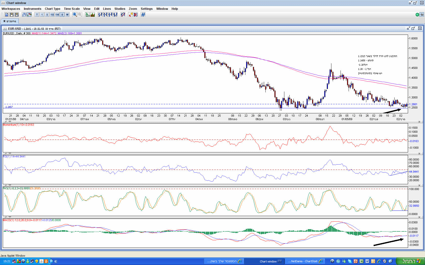This screenshot has height=265, width=425.
Task: Click the green Windows Start button
Action: (410, 261)
